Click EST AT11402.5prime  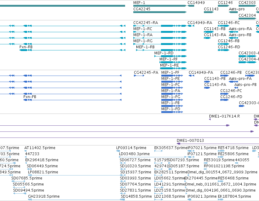[x=40, y=148]
